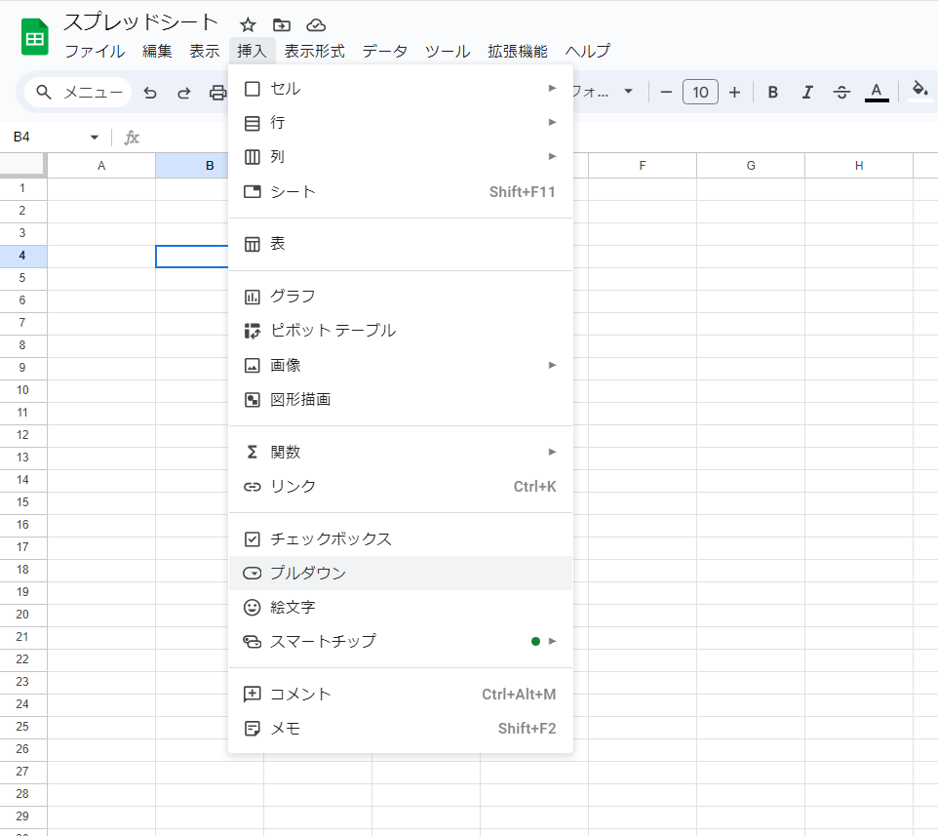
Task: Choose ピボット テーブル from the insert menu
Action: pyautogui.click(x=332, y=331)
